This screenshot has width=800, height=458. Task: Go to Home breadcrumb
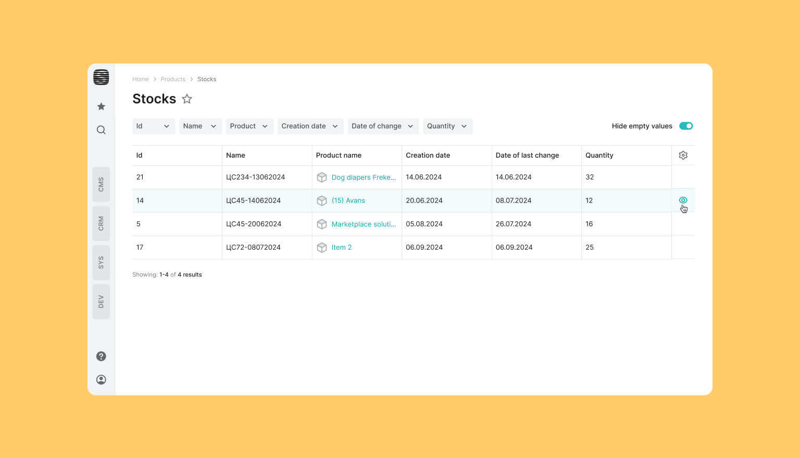(x=141, y=79)
